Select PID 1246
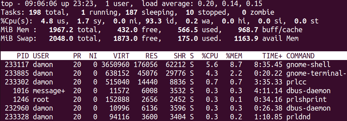This screenshot has height=121, width=347. (21, 99)
